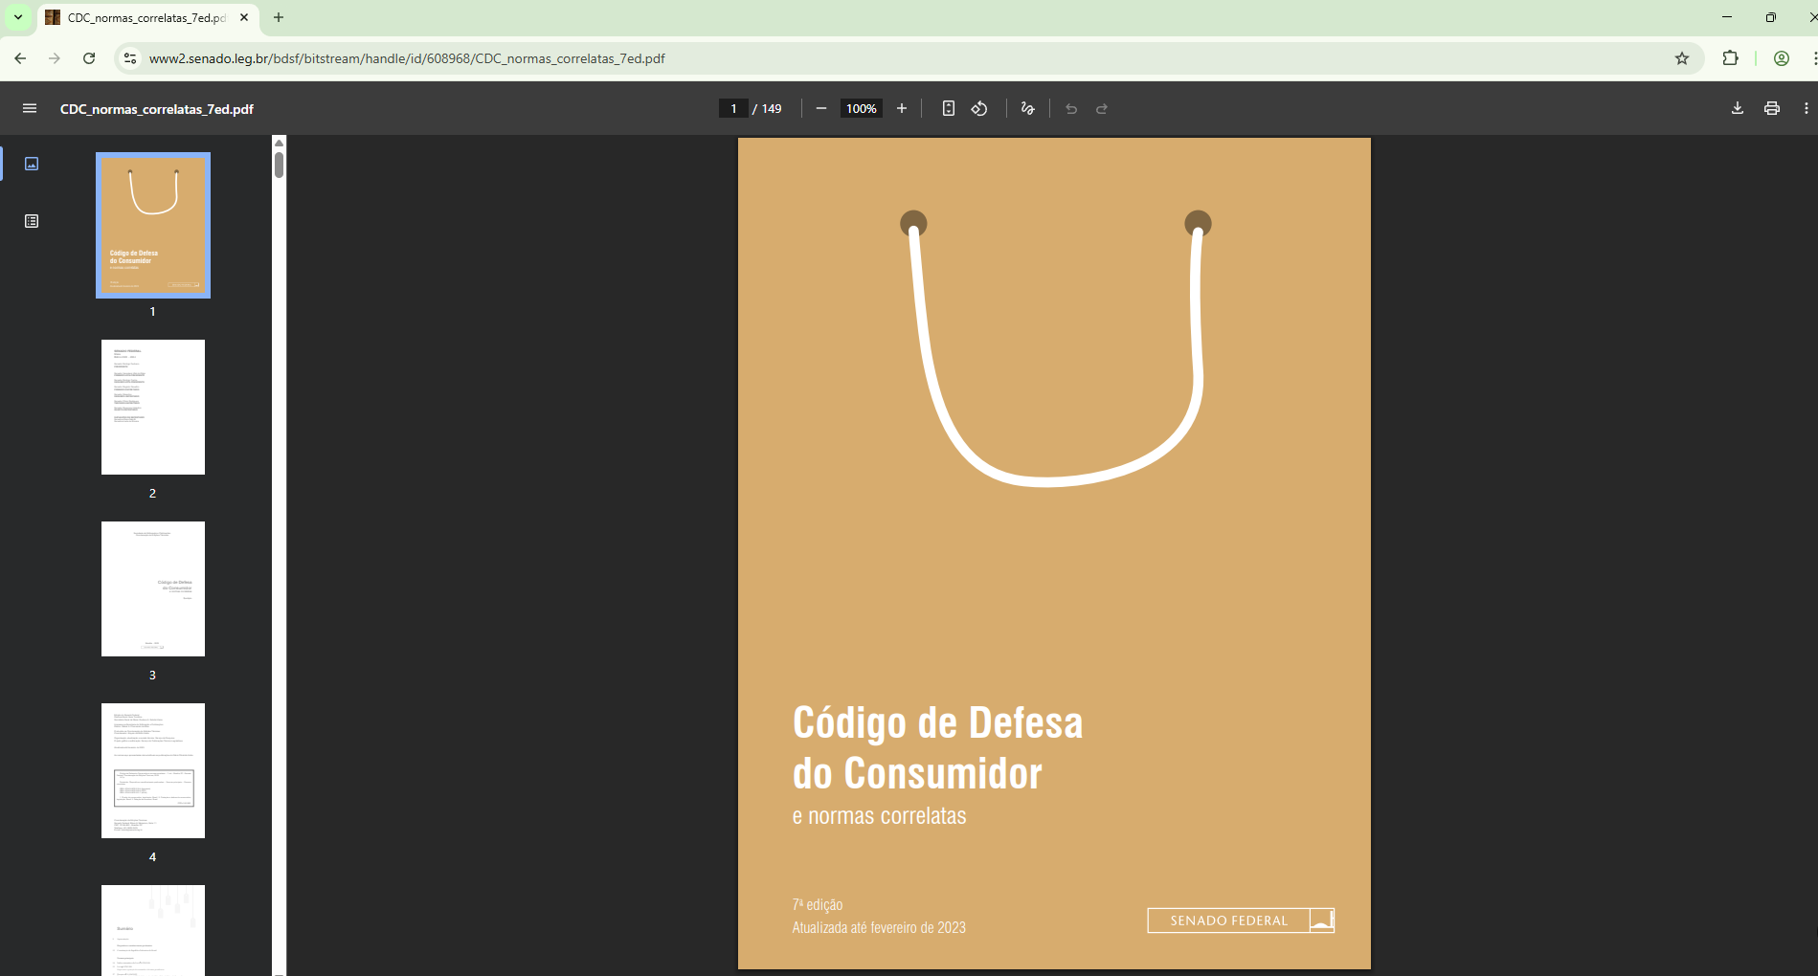Download the PDF file
The width and height of the screenshot is (1818, 976).
click(x=1737, y=109)
